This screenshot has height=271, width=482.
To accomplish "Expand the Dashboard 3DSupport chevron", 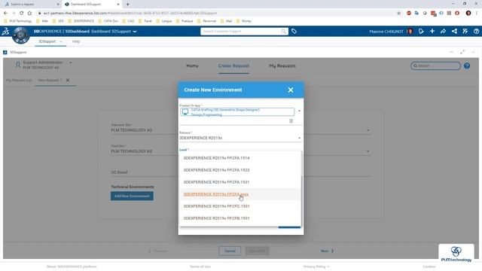I will (x=135, y=32).
